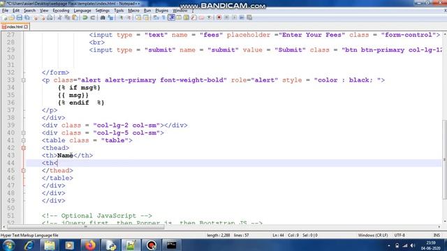Toggle INS insert mode in status bar

click(x=437, y=236)
